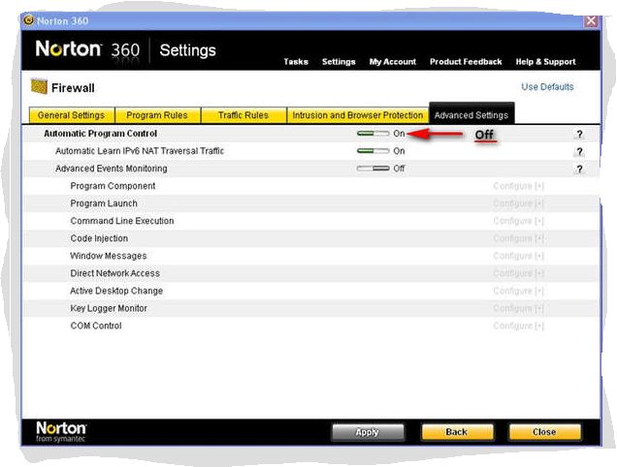
Task: Select the Command Line Execution label
Action: (122, 221)
